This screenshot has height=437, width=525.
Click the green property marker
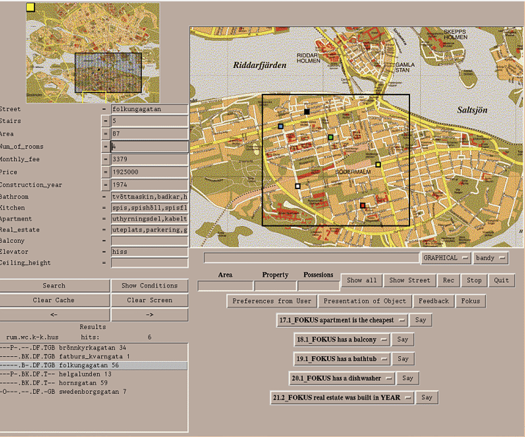(330, 137)
